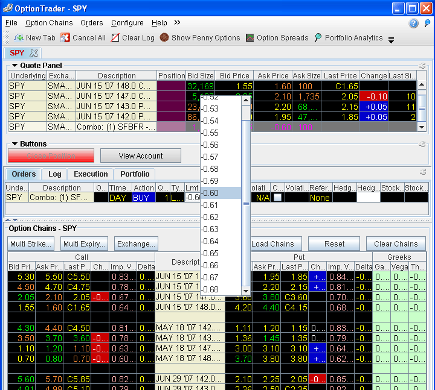Click the New Tab toolbar icon
Viewport: 435px width, 390px height.
coord(18,38)
